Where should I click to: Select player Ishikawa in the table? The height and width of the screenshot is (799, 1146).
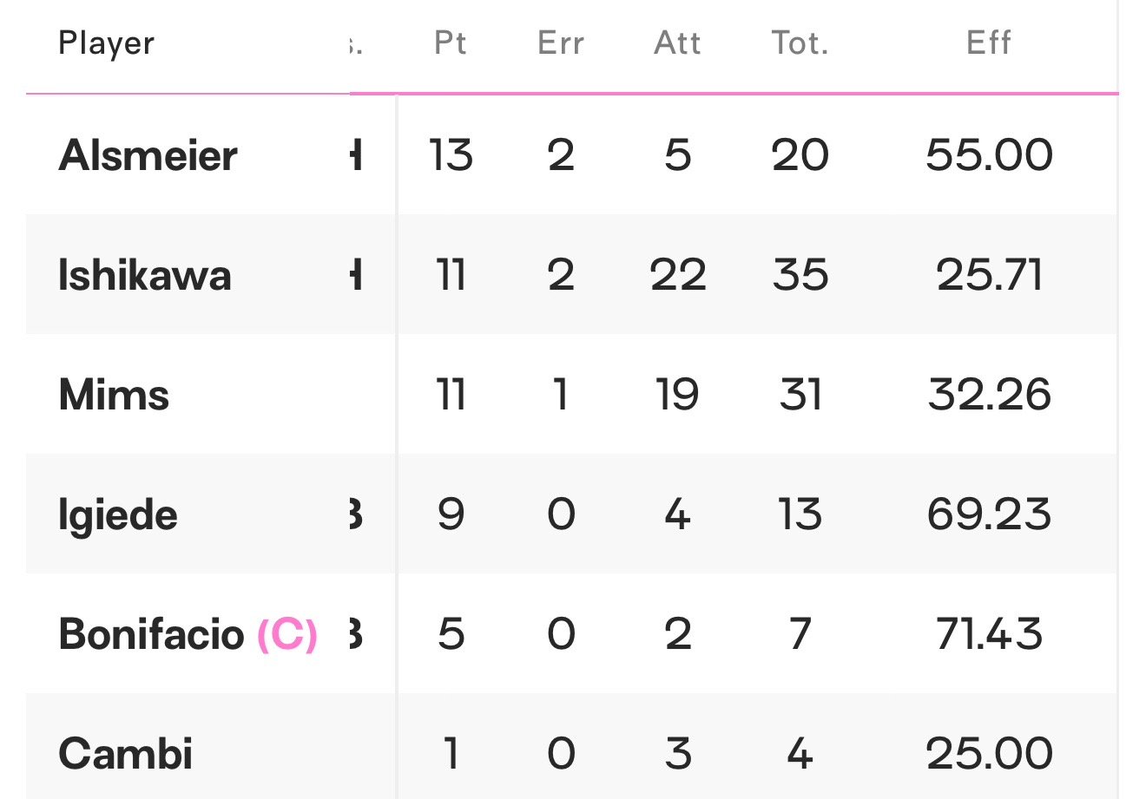click(145, 276)
